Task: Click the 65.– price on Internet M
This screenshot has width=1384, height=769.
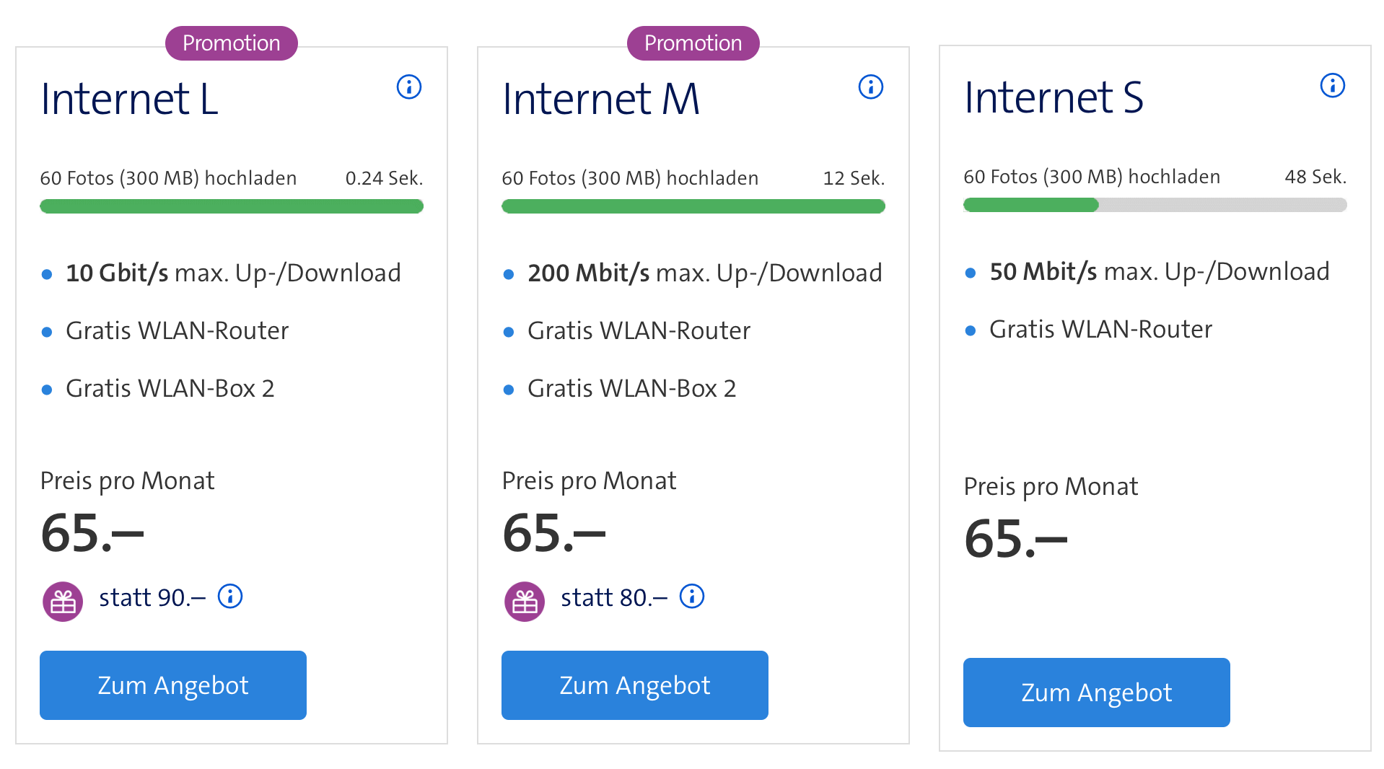Action: pos(553,532)
